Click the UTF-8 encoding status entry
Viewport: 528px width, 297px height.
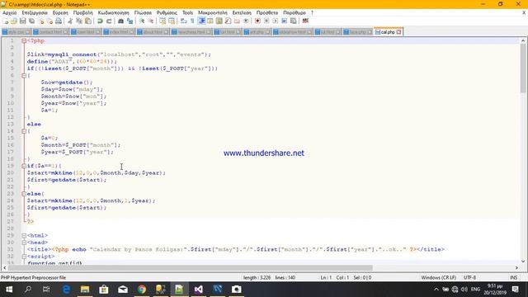pos(469,277)
